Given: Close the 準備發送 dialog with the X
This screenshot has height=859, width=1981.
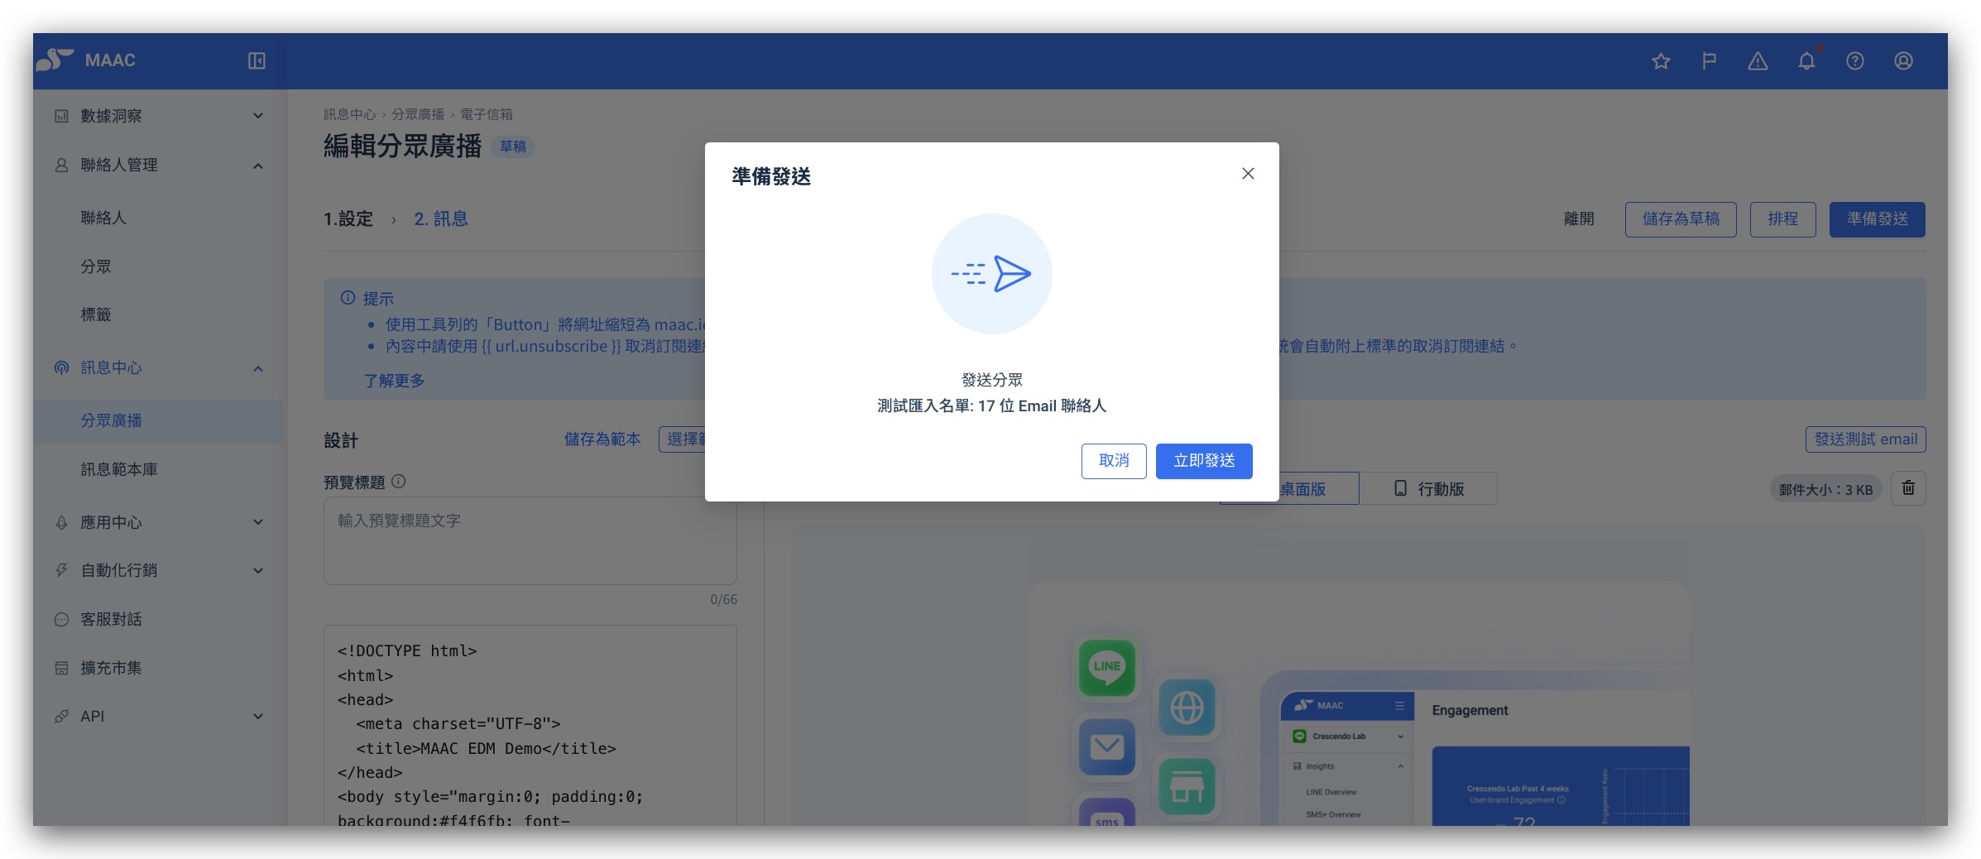Looking at the screenshot, I should [1248, 173].
